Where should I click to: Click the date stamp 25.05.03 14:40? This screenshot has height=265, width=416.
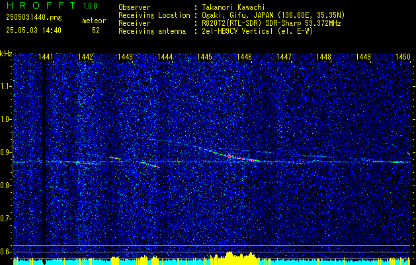pyautogui.click(x=34, y=30)
